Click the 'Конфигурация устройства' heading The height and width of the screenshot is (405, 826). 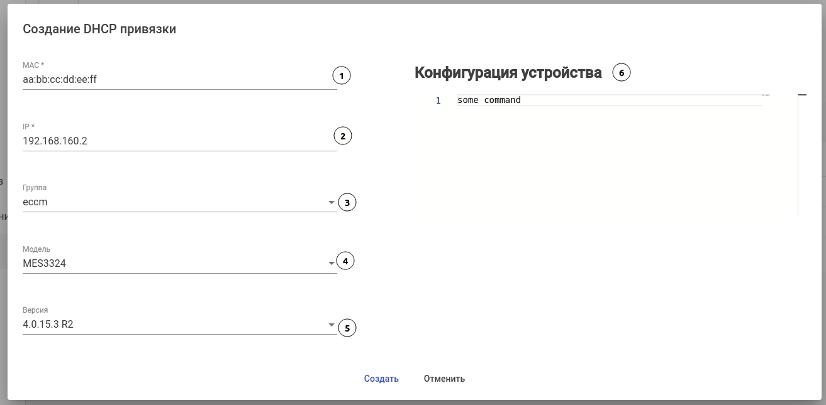(x=508, y=73)
